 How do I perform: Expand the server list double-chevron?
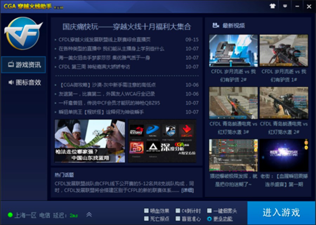pos(89,215)
